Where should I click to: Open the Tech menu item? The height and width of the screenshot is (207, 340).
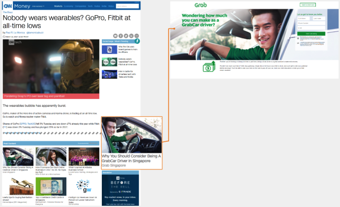pyautogui.click(x=90, y=6)
